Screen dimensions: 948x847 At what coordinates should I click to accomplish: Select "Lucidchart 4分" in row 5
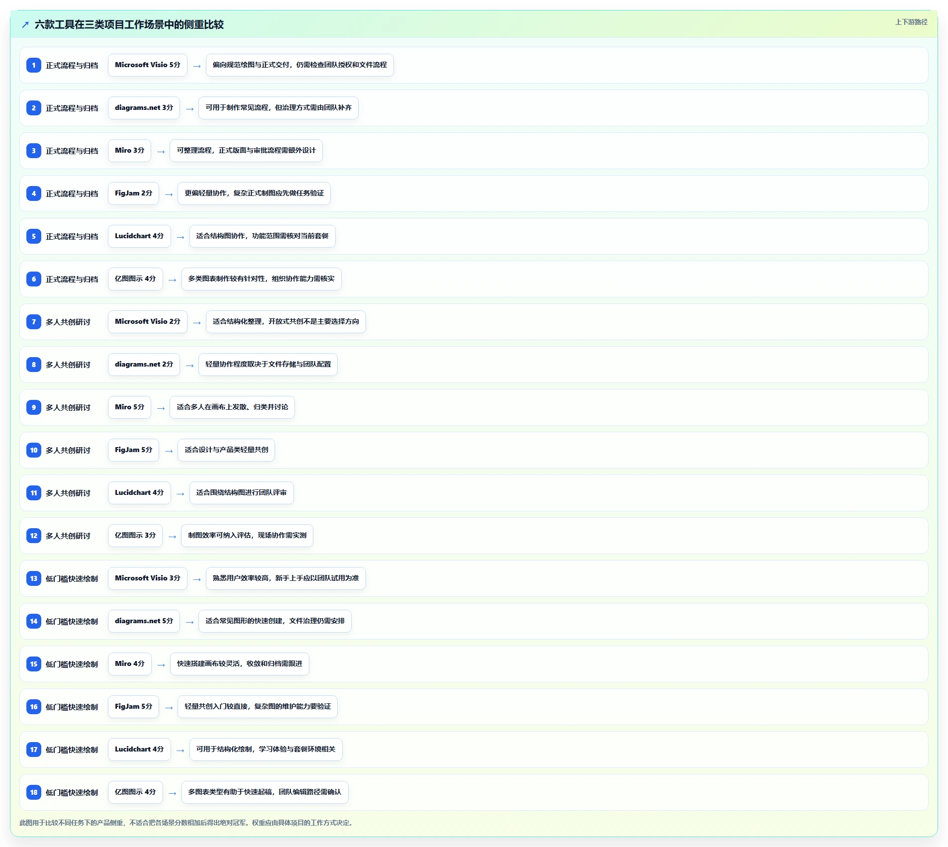[x=139, y=236]
